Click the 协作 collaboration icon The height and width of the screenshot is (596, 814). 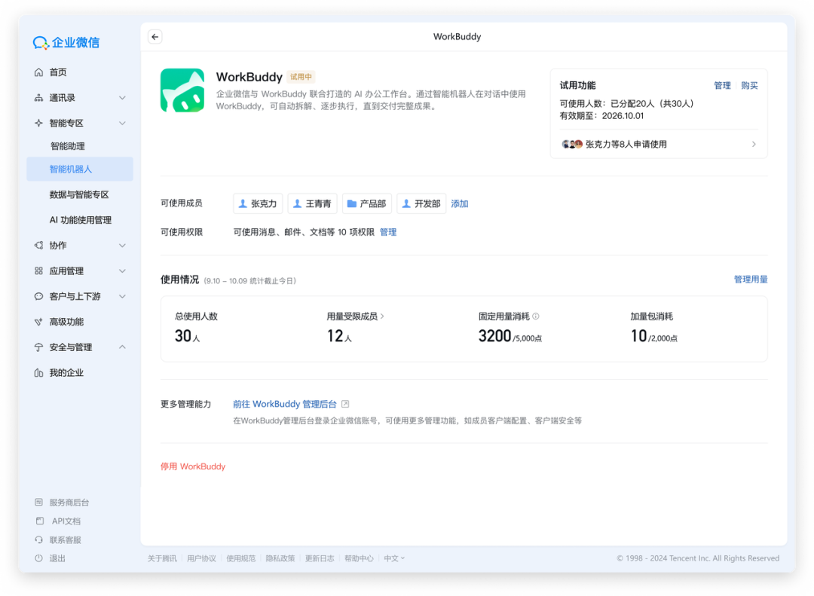pos(38,245)
